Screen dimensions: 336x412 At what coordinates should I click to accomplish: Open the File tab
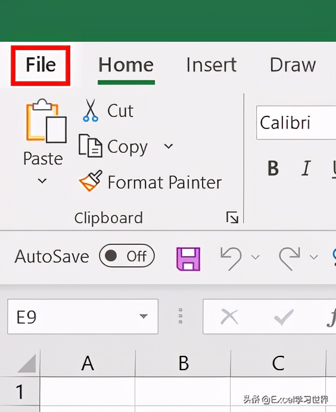tap(41, 65)
